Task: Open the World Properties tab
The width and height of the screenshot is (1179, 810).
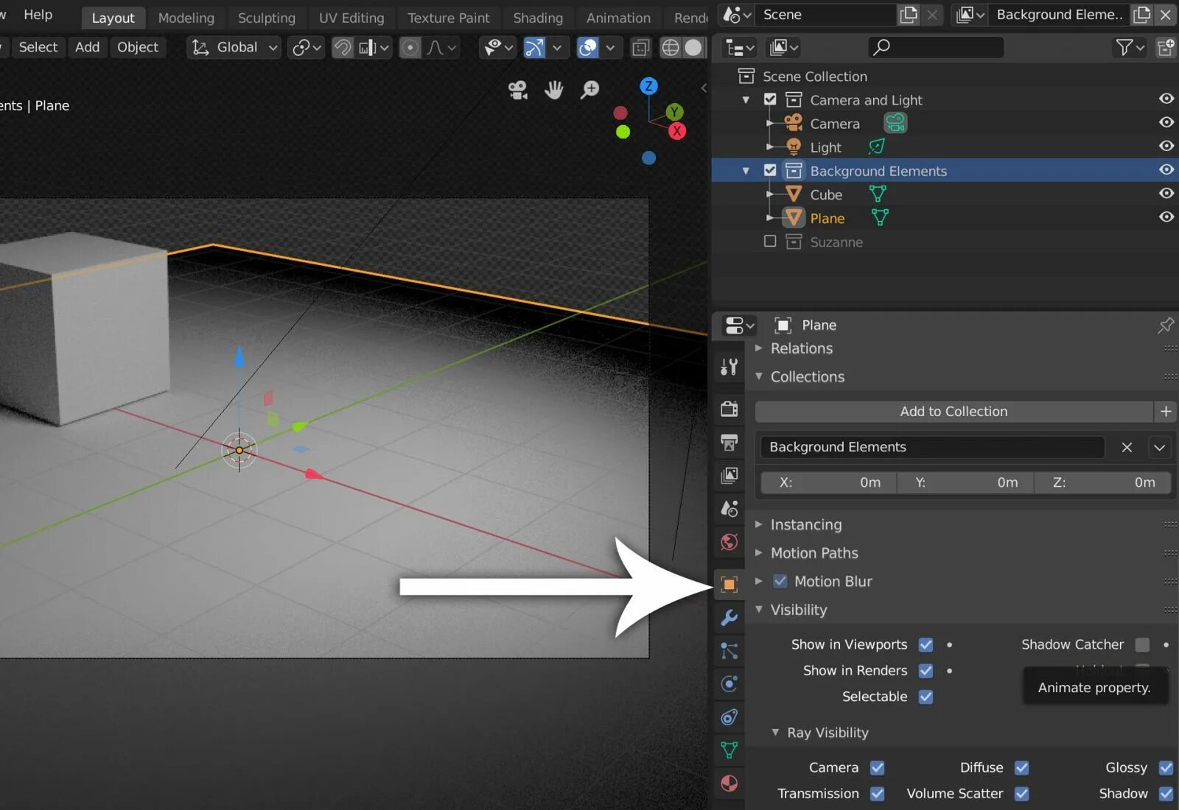Action: [729, 543]
